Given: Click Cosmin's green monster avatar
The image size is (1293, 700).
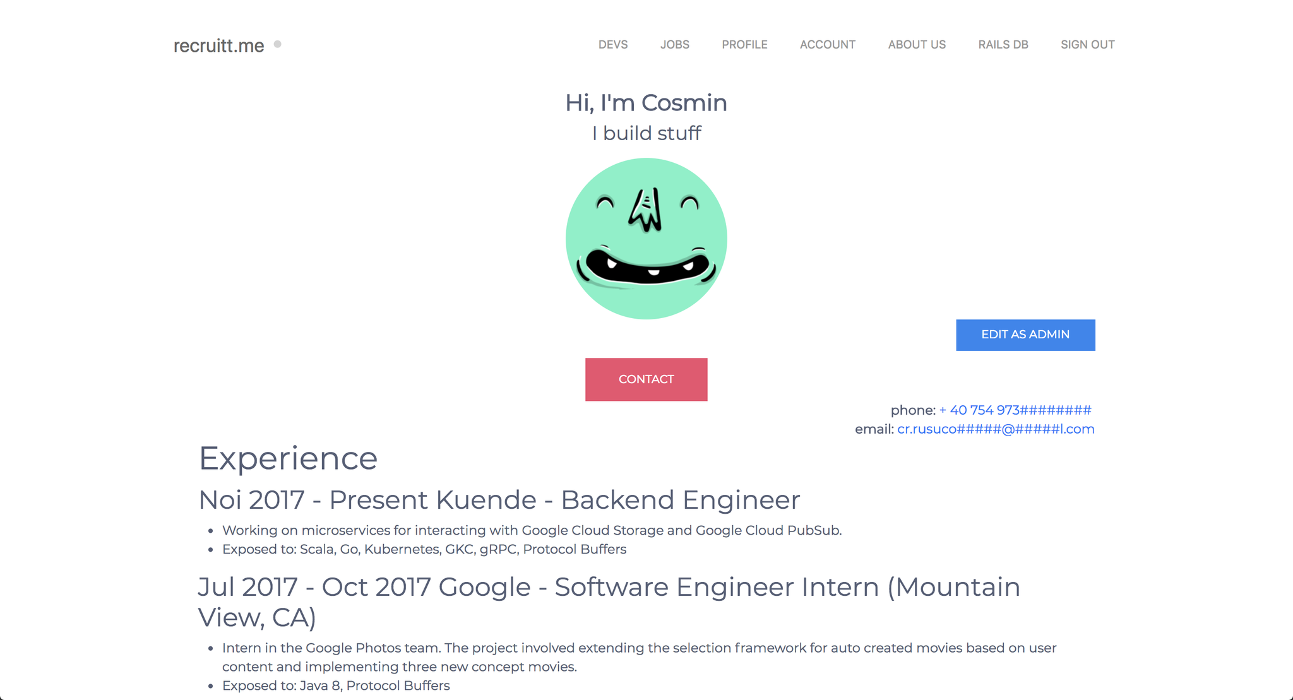Looking at the screenshot, I should point(646,239).
